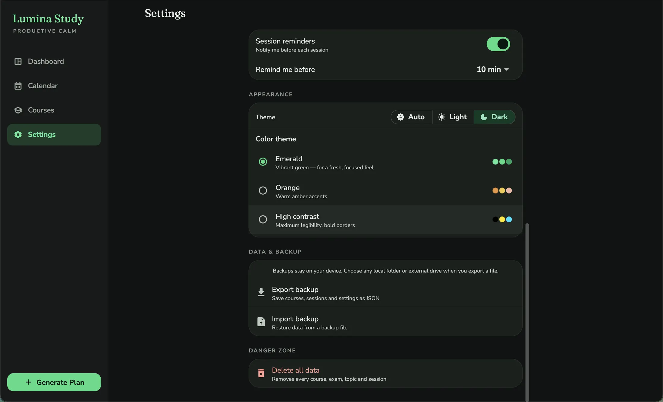Click the plus icon on Generate Plan
The width and height of the screenshot is (663, 402).
pyautogui.click(x=28, y=382)
